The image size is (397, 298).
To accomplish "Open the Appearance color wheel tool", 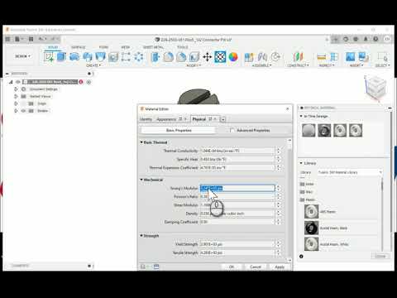I will 233,57.
